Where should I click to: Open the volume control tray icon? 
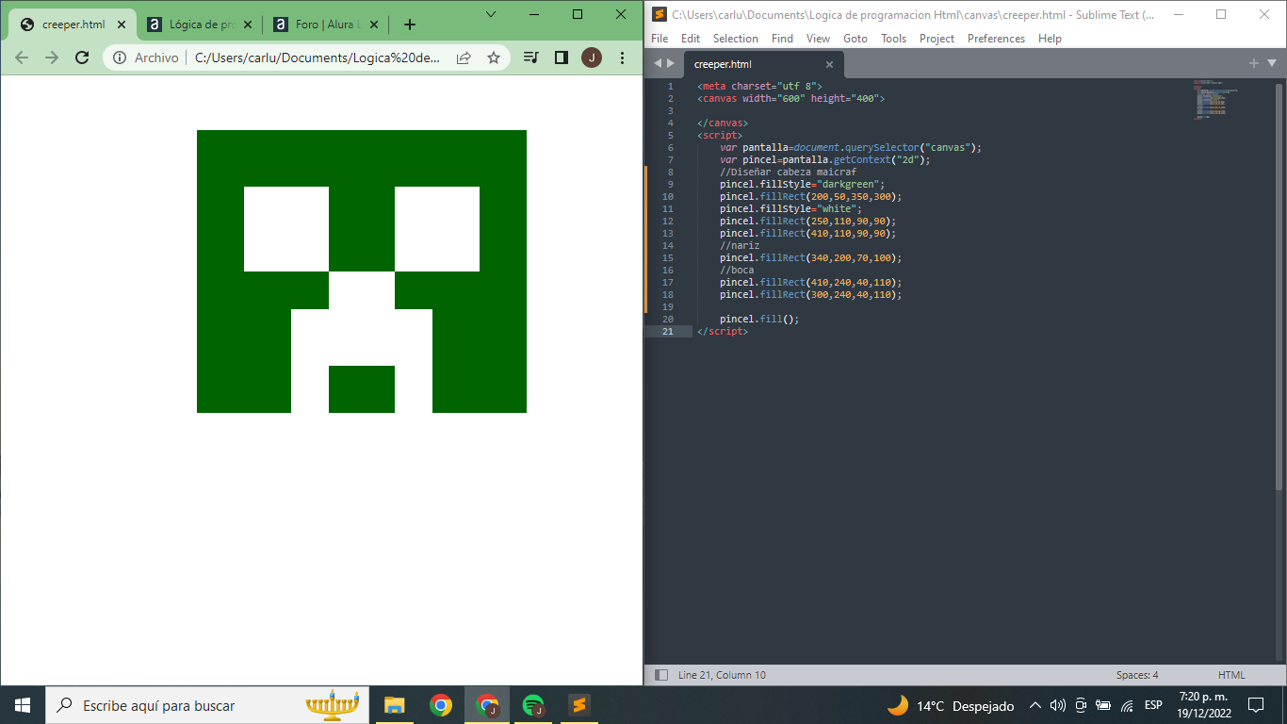click(x=1057, y=705)
